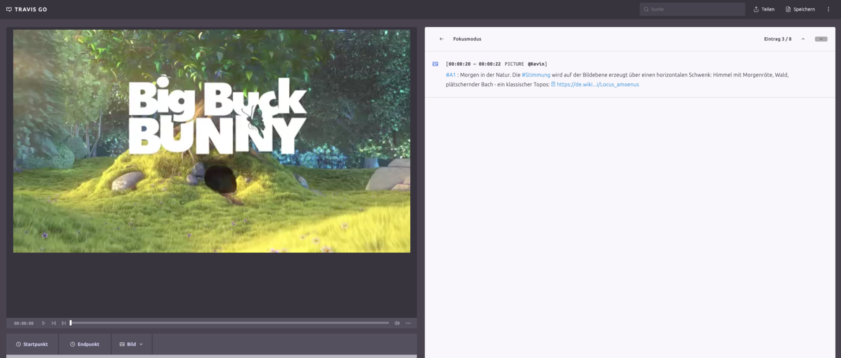Click the Suche search field

point(692,9)
